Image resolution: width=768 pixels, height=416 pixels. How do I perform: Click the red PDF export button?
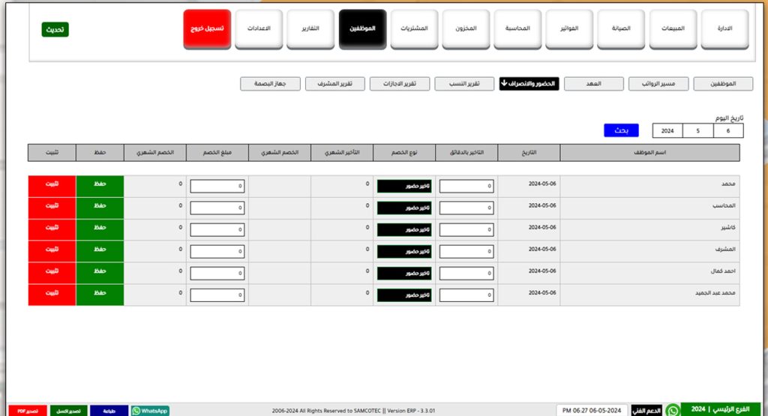[27, 411]
